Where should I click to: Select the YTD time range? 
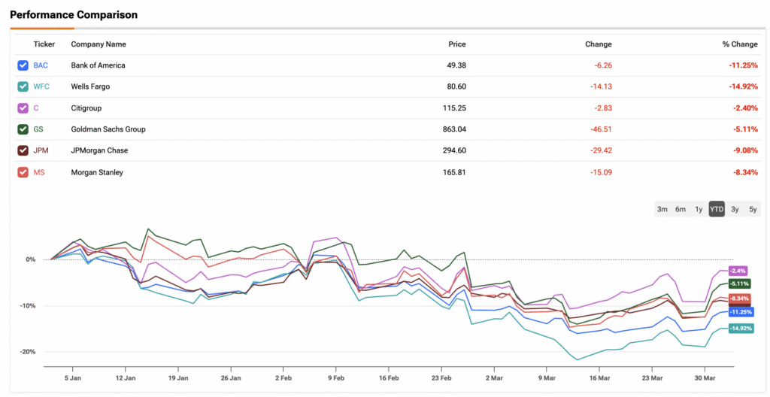click(x=717, y=209)
